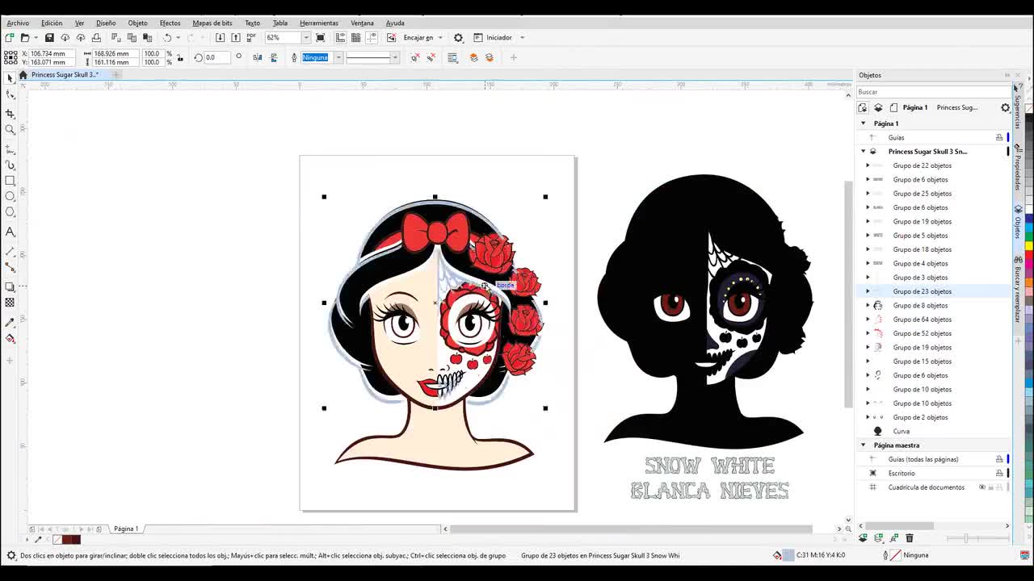This screenshot has width=1034, height=581.
Task: Select the Zoom tool
Action: [10, 129]
